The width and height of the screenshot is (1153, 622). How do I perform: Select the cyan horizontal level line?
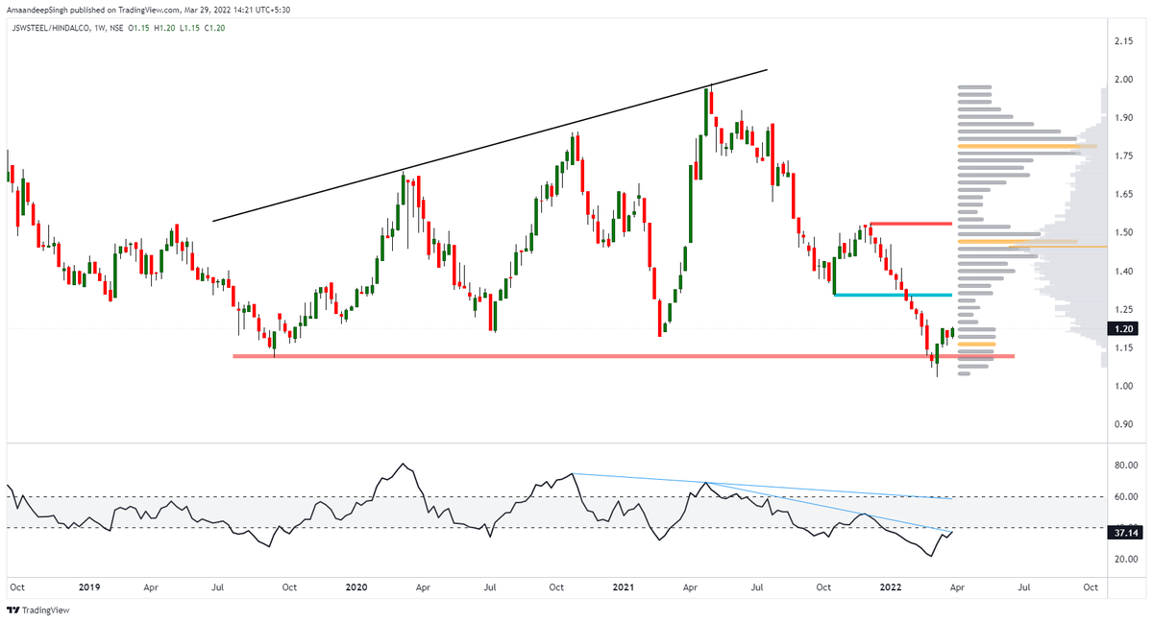point(893,295)
